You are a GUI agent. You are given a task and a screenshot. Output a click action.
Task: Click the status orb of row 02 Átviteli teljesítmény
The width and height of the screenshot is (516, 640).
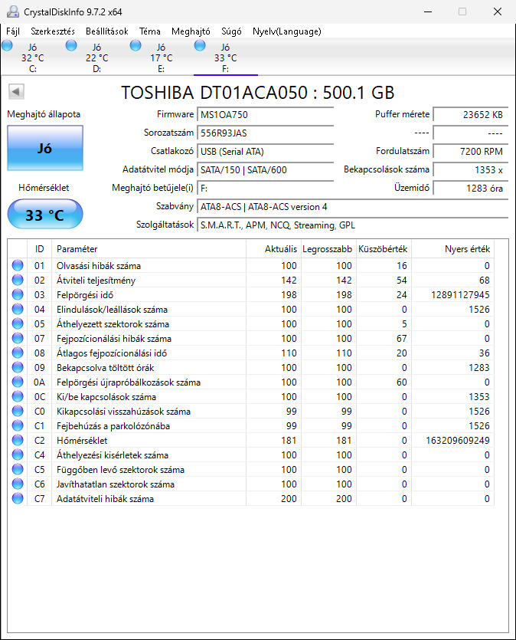pyautogui.click(x=18, y=280)
